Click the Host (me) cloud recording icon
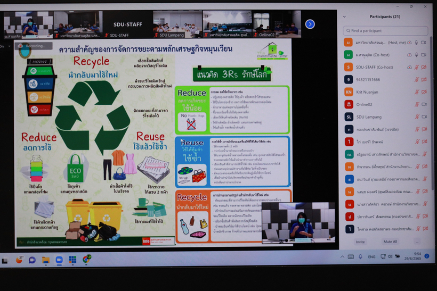Image resolution: width=437 pixels, height=291 pixels. [409, 43]
